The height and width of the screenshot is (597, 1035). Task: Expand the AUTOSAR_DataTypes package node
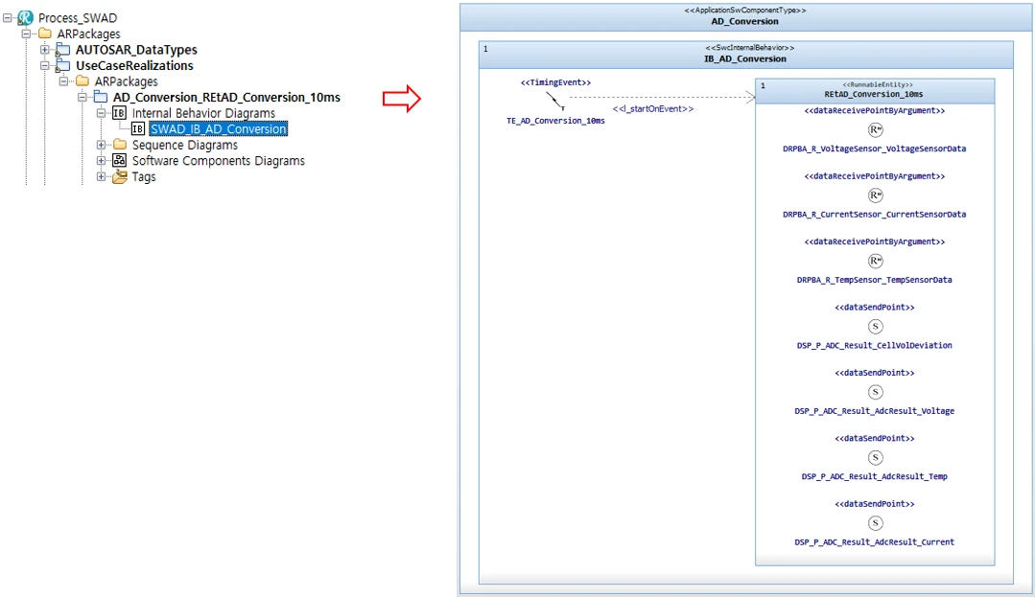click(44, 50)
